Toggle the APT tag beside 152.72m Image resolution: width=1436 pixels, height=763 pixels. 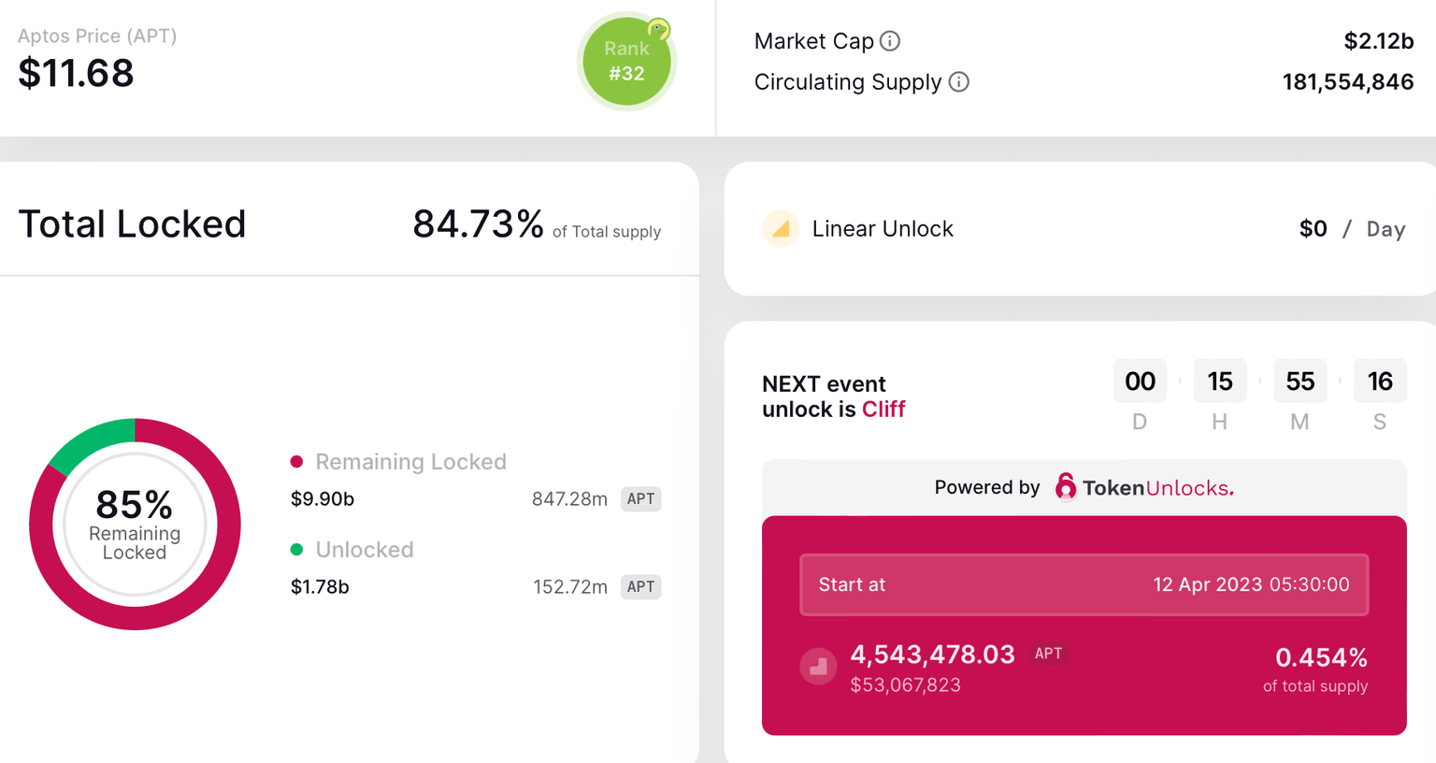(x=641, y=586)
